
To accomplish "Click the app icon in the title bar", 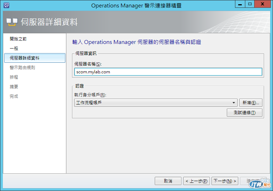I will [6, 5].
